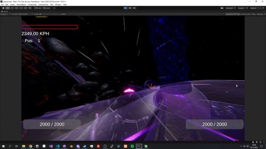Select the combined Transform tool
The image size is (266, 149).
pos(25,8)
